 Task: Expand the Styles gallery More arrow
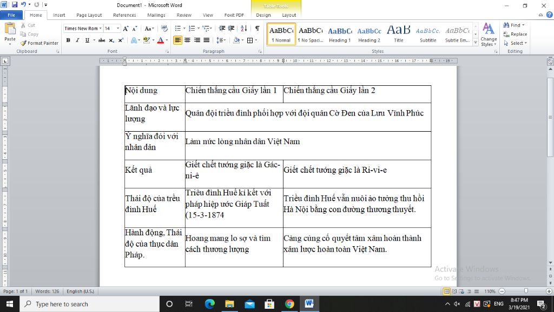(476, 43)
